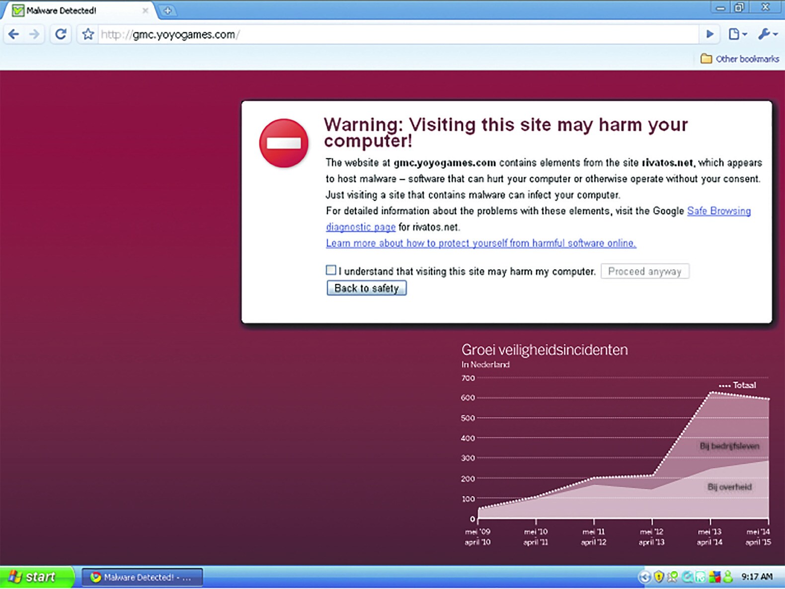This screenshot has width=785, height=589.
Task: Click the teal square tray icon
Action: coord(700,577)
